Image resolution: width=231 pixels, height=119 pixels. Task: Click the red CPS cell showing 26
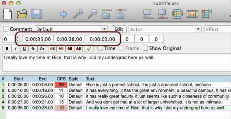61,85
